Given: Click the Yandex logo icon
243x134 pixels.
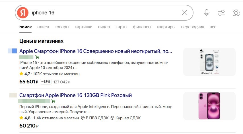Looking at the screenshot, I should click(22, 13).
